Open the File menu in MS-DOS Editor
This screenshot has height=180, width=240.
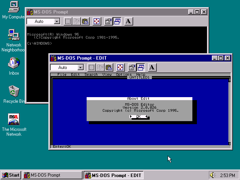(62, 75)
